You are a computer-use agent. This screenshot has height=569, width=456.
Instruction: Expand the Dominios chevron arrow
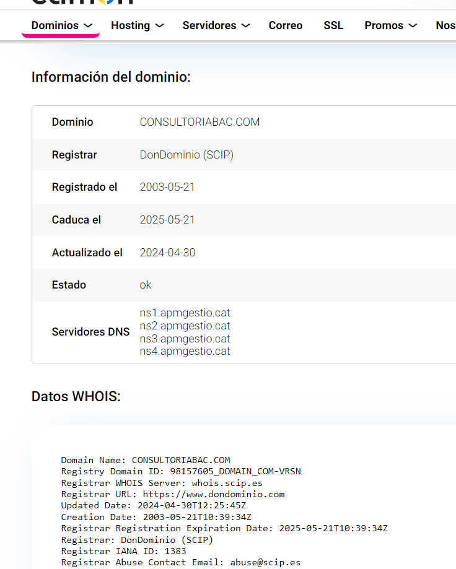click(88, 26)
